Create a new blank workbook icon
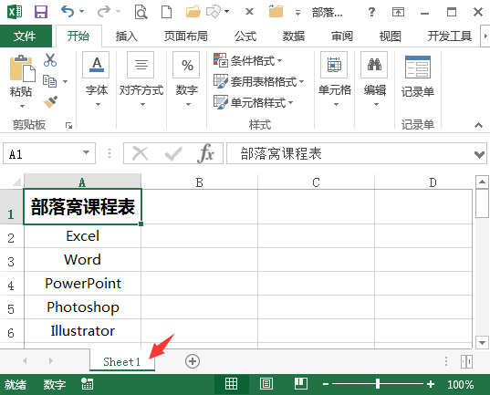Screen dimensions: 490x395 [166, 12]
